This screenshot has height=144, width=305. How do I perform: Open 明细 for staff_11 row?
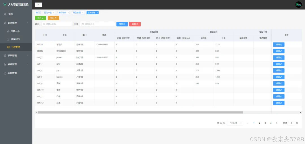[x=279, y=96]
